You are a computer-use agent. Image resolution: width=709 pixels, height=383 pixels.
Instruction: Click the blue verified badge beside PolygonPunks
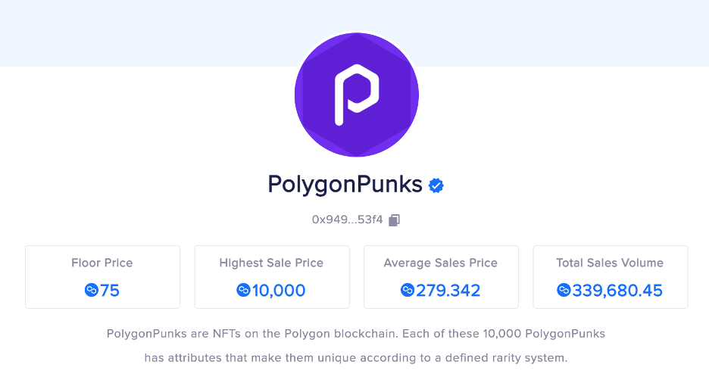tap(436, 185)
